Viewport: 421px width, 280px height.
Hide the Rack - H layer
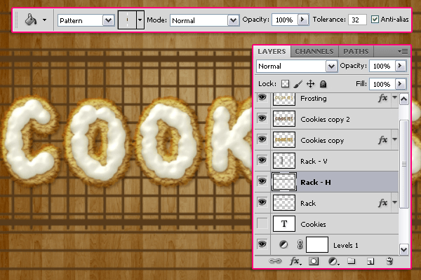(x=262, y=181)
